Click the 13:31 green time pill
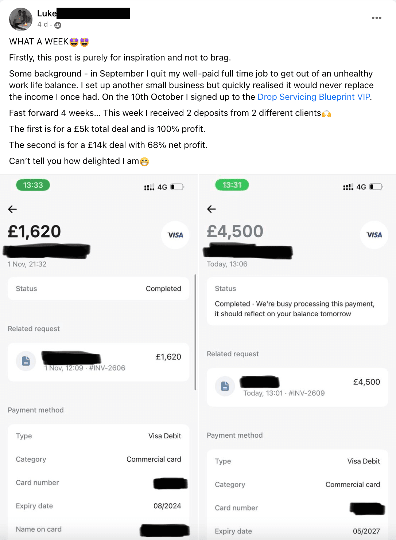This screenshot has width=396, height=540. (x=232, y=185)
